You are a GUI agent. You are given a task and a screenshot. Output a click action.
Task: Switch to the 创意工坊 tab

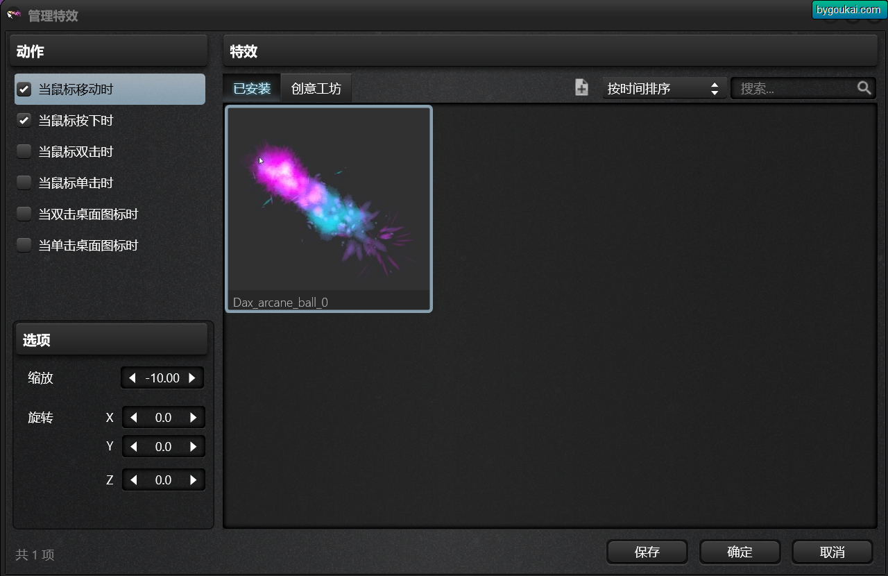click(316, 88)
